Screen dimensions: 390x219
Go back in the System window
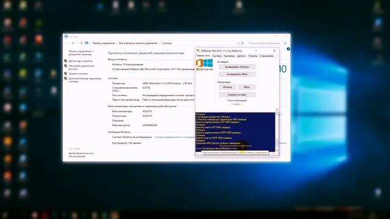pyautogui.click(x=66, y=43)
